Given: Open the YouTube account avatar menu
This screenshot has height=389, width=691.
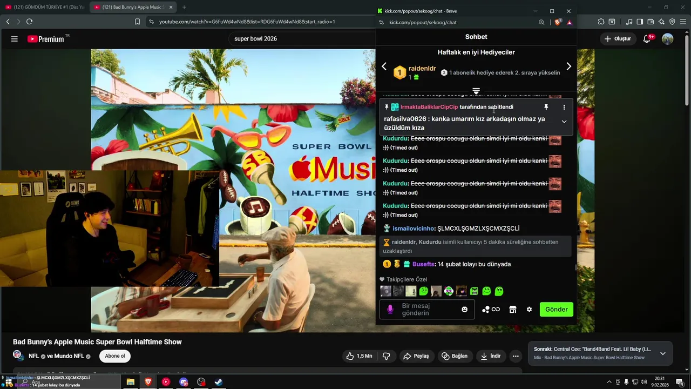Looking at the screenshot, I should click(668, 39).
